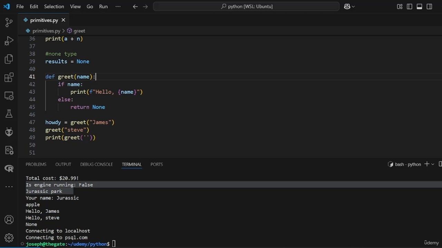Open the Testing flask view

(9, 114)
